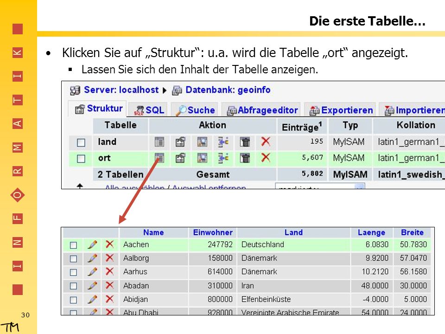Open the Abfrageeditor tab
The width and height of the screenshot is (445, 334).
[261, 110]
